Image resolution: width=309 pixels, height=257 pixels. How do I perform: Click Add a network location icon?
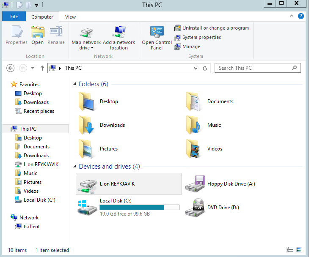point(119,32)
